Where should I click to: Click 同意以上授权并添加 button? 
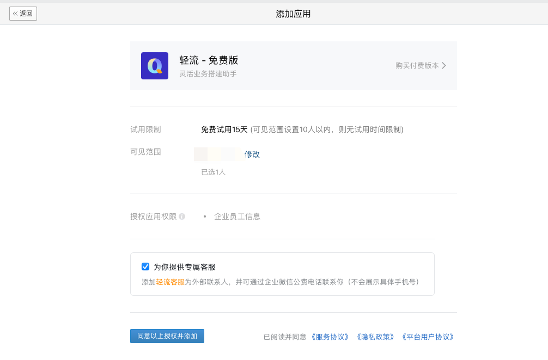[x=167, y=336]
